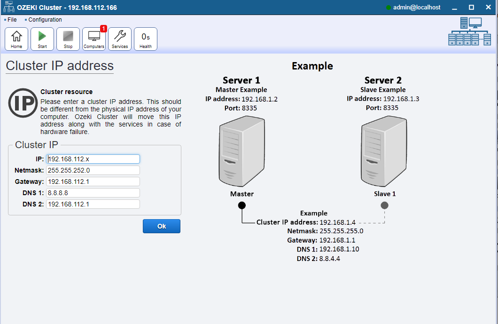Click the 'Slave Example' text
The width and height of the screenshot is (498, 324).
383,90
